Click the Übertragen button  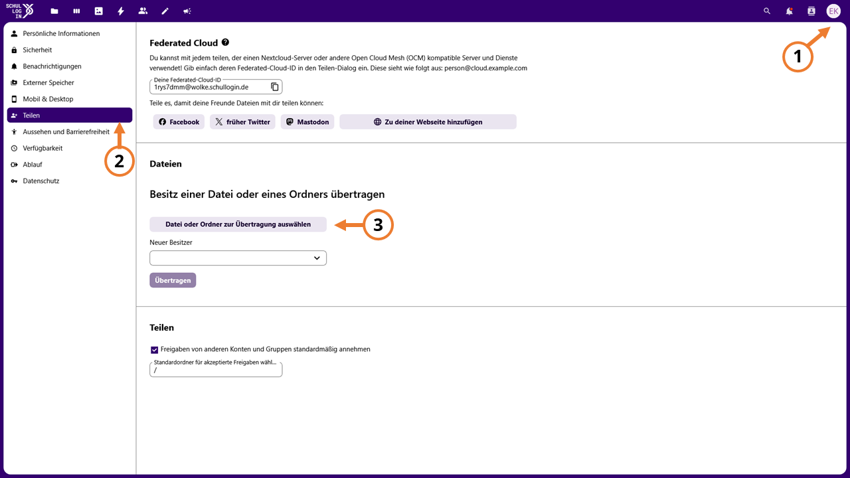click(173, 280)
